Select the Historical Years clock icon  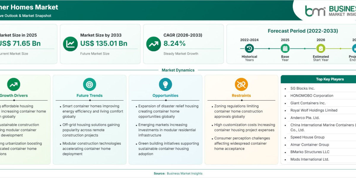tap(249, 48)
